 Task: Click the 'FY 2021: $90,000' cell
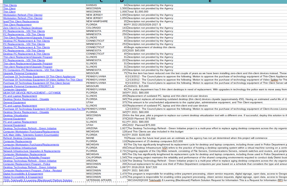tap(207, 122)
